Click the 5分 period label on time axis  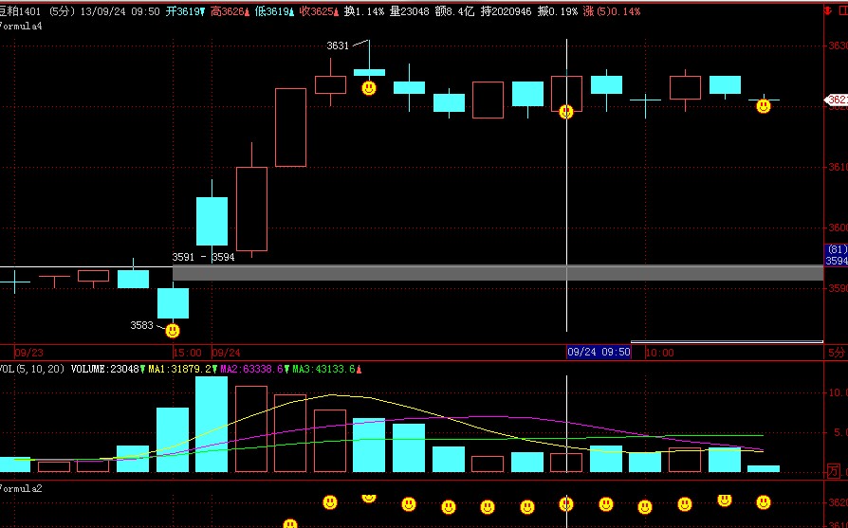pyautogui.click(x=836, y=353)
